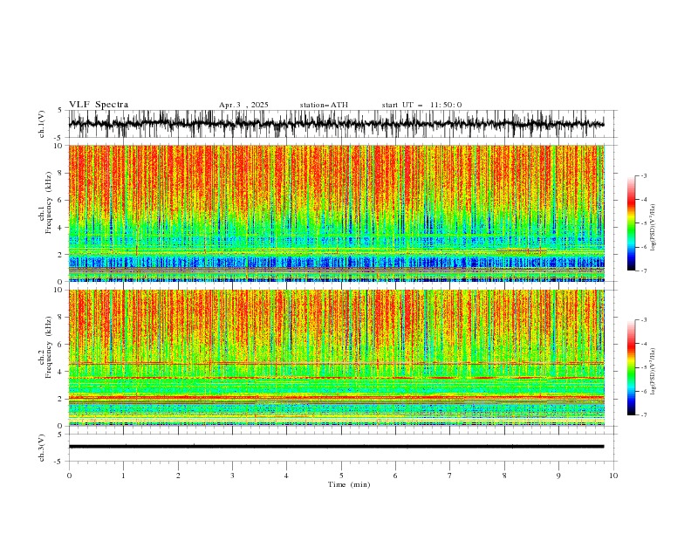This screenshot has width=691, height=534.
Task: Click the "-7" tick of upper colorbar
Action: (x=643, y=271)
